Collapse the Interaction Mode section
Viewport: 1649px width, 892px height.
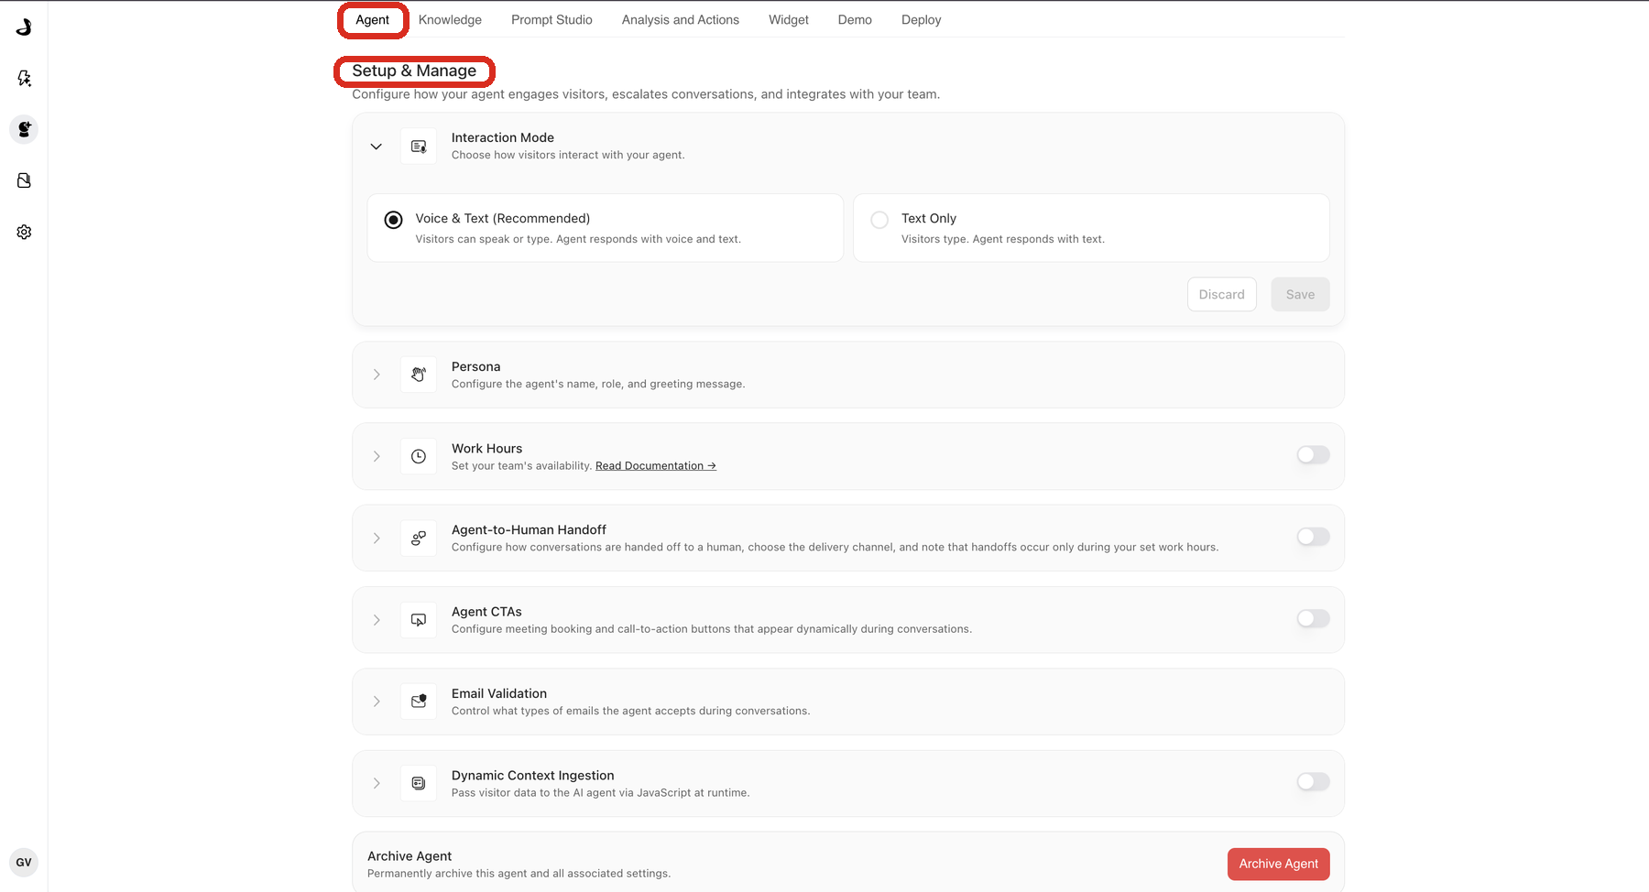(376, 147)
